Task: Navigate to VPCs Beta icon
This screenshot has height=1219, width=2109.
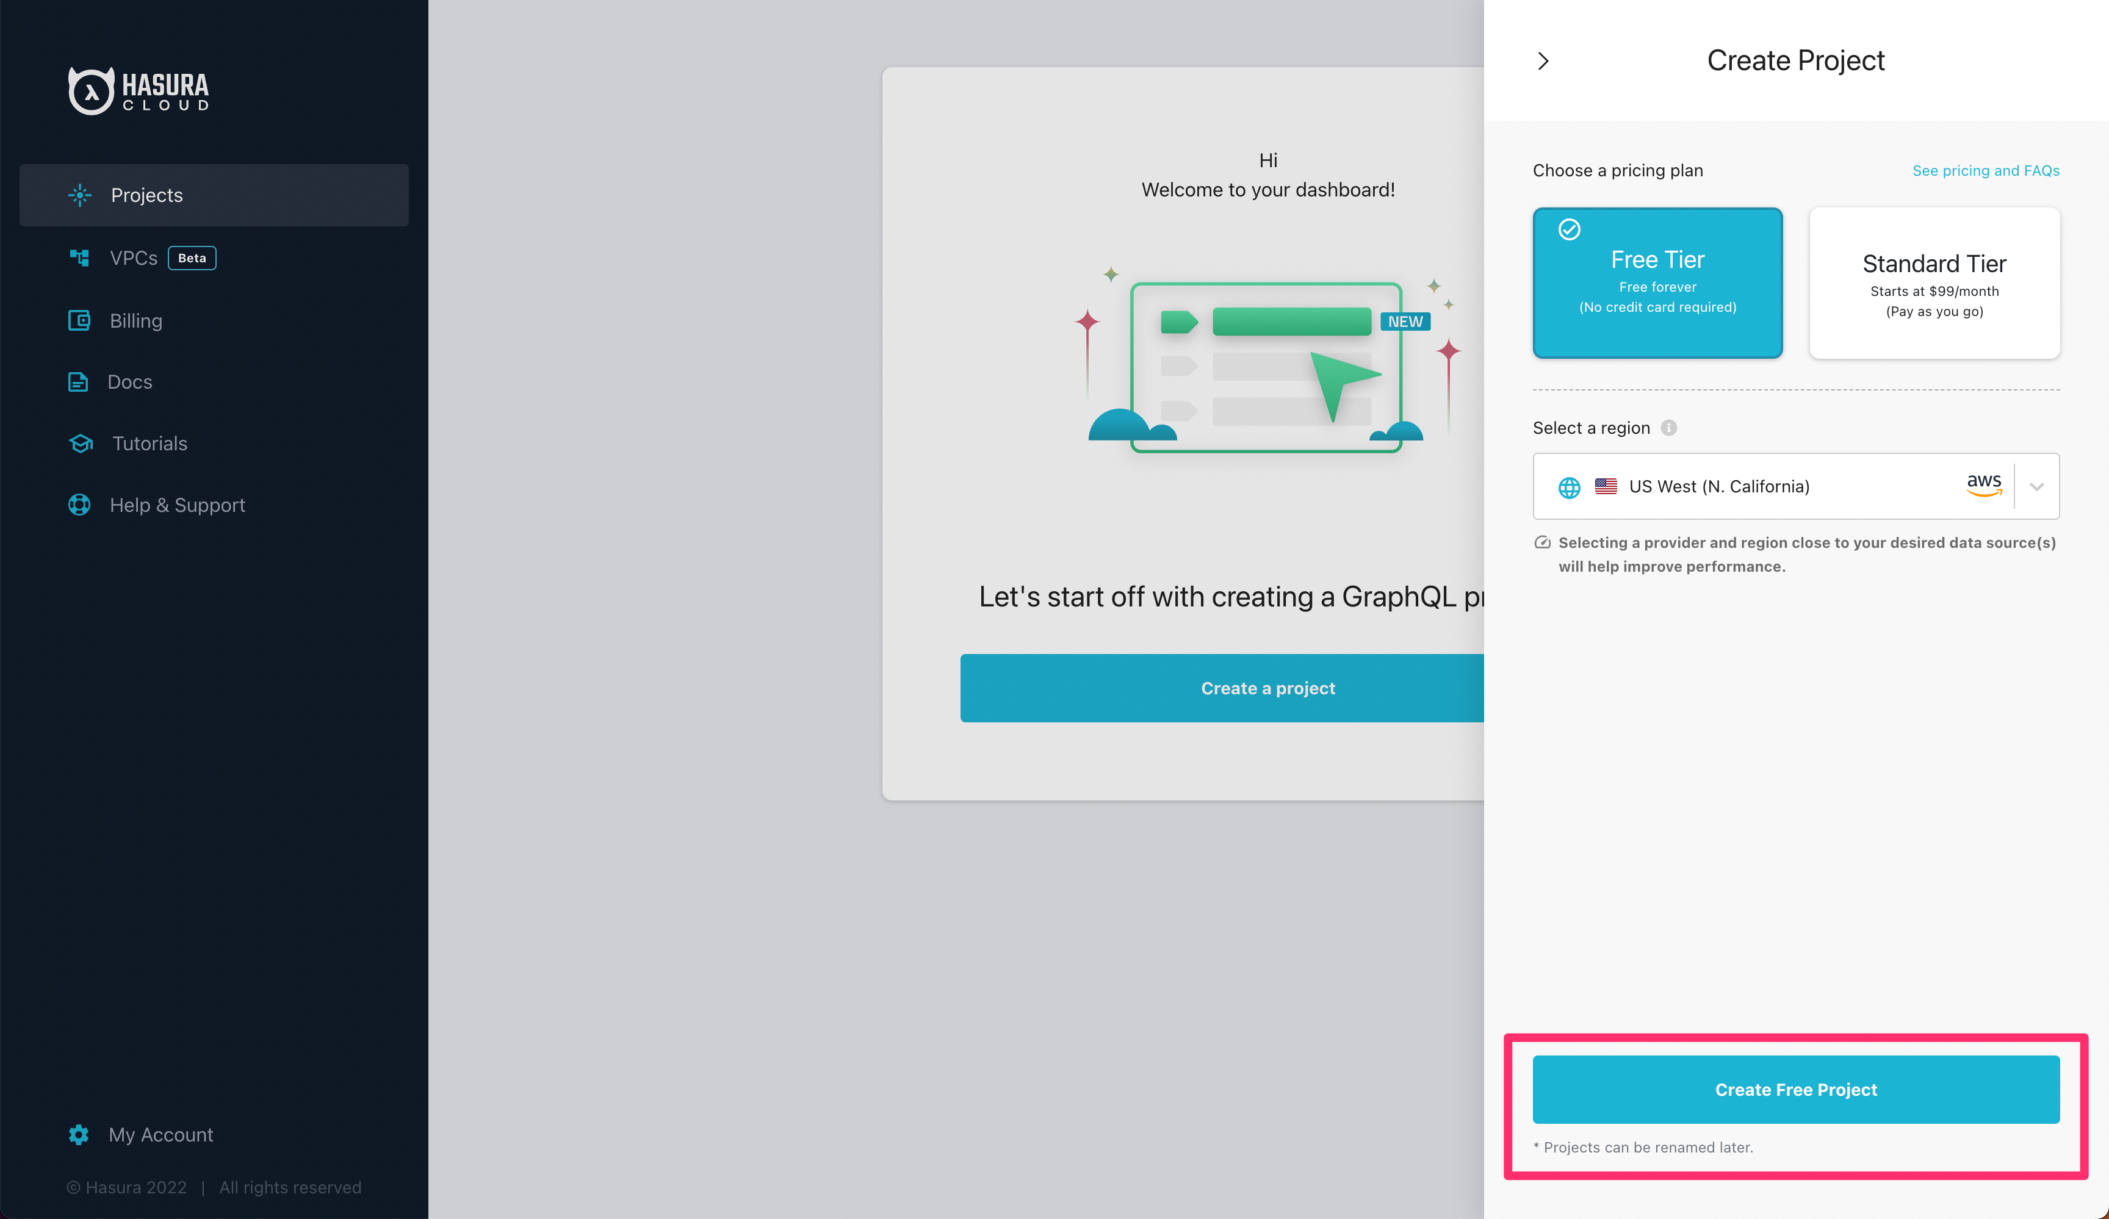Action: click(78, 258)
